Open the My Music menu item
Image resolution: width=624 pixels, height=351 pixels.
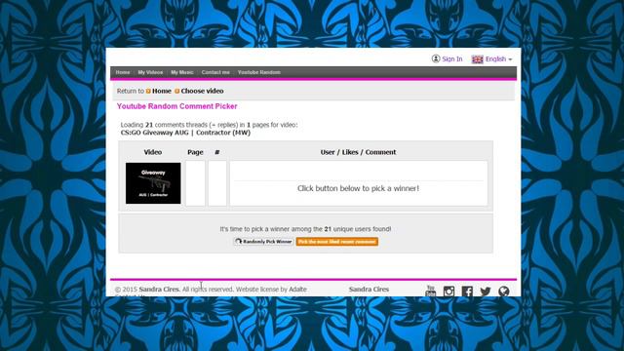tap(182, 72)
